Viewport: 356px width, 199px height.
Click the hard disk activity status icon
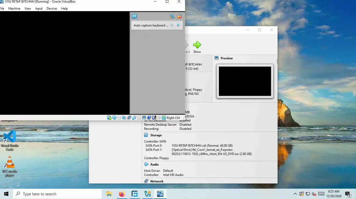pyautogui.click(x=109, y=118)
